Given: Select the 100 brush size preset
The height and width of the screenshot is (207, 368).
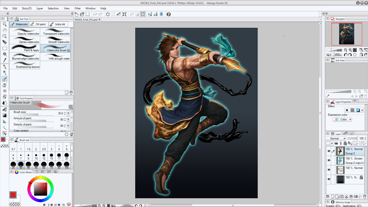Looking at the screenshot, I should click(67, 165).
